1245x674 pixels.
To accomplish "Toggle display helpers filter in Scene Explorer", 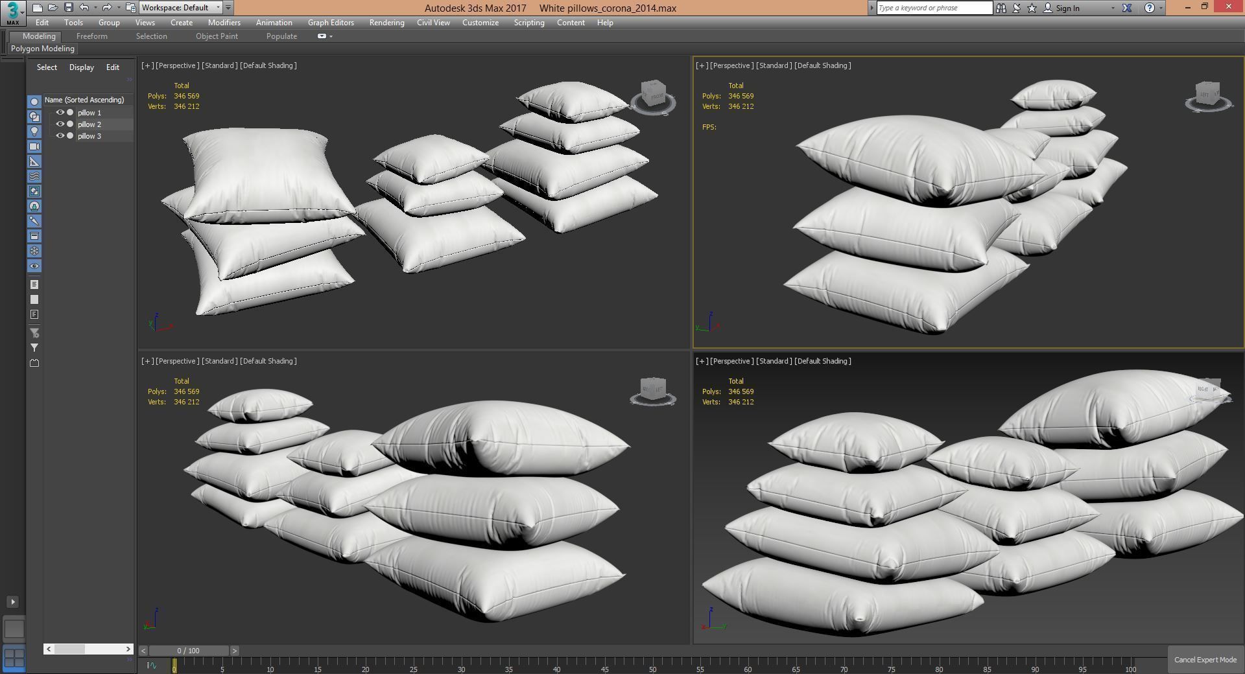I will click(34, 161).
